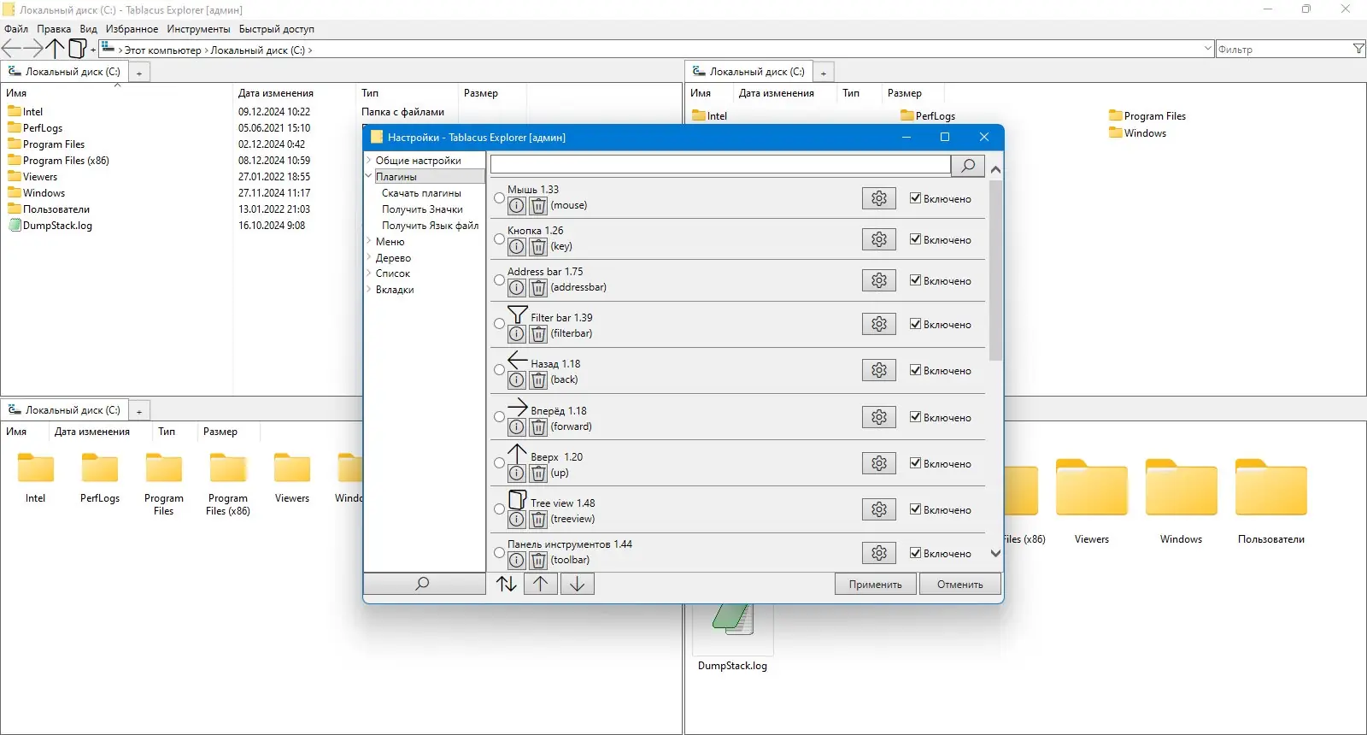1367x735 pixels.
Task: Show info for the addressbar plugin
Action: point(517,287)
